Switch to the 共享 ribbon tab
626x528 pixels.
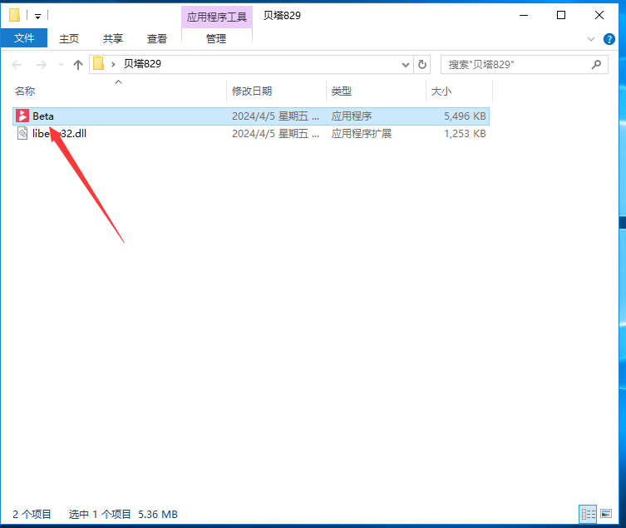coord(113,38)
